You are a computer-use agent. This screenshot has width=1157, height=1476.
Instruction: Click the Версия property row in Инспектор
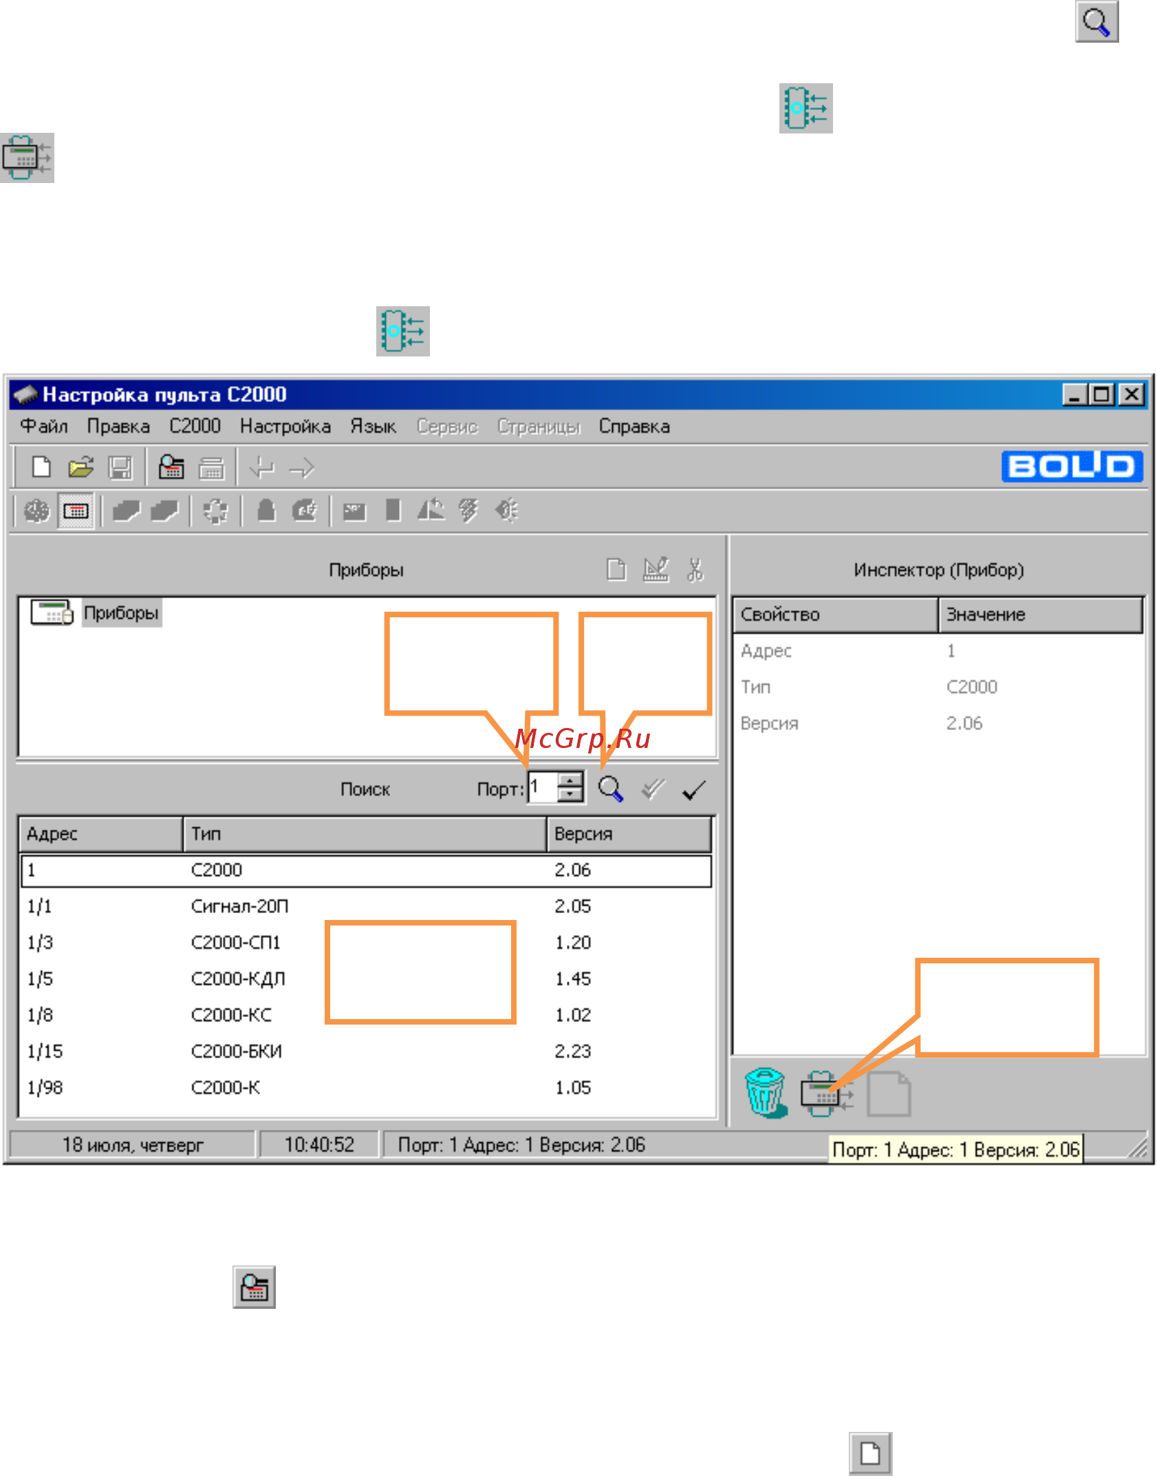pos(938,723)
